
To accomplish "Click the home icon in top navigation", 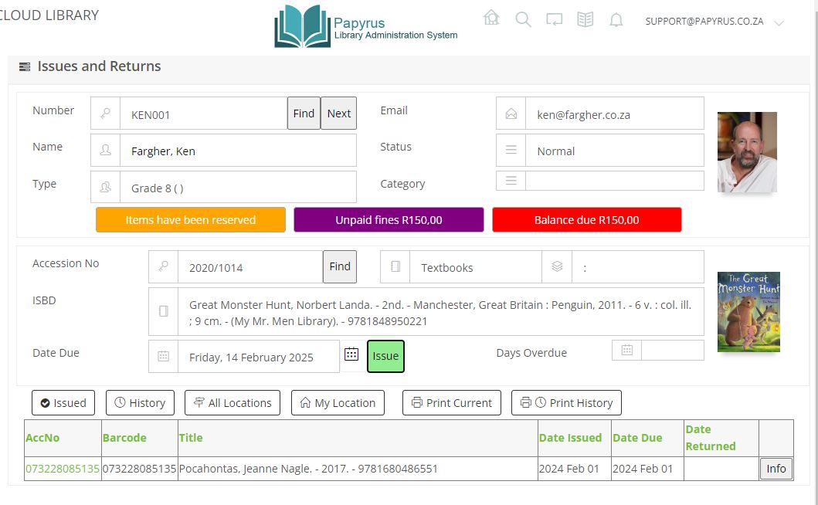I will point(491,19).
